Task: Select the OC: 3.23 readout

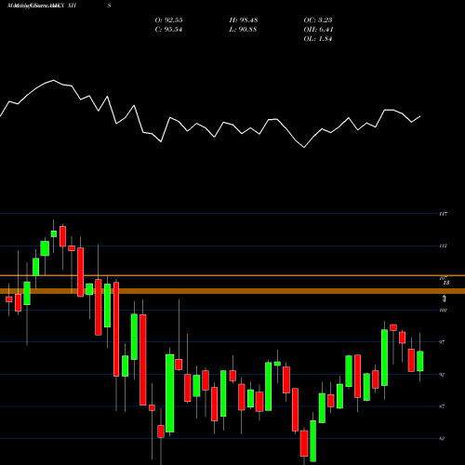Action: click(318, 20)
